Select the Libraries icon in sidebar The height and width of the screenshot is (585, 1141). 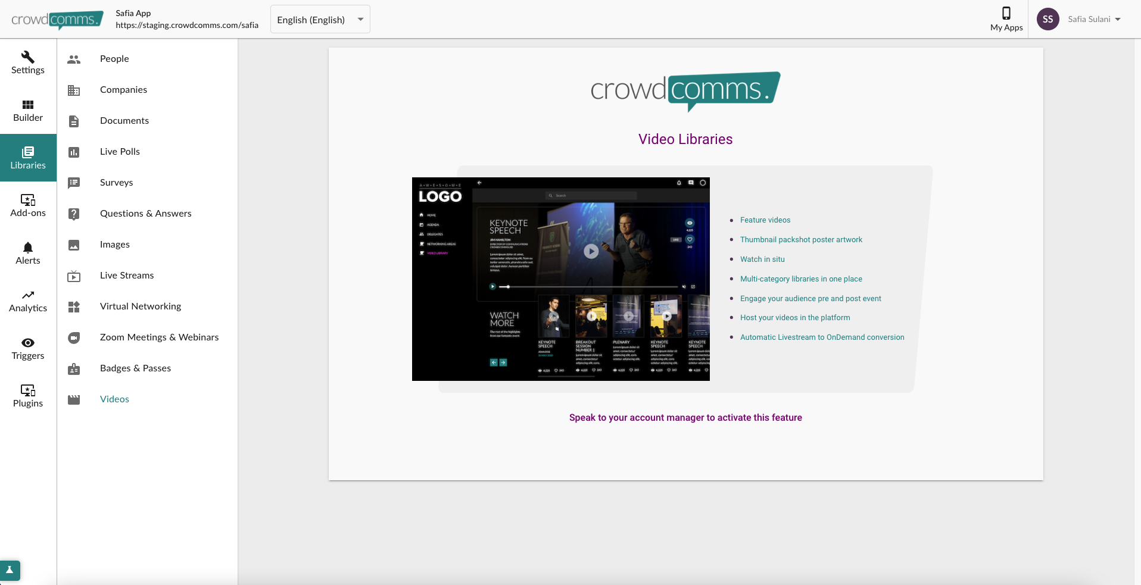[x=28, y=152]
